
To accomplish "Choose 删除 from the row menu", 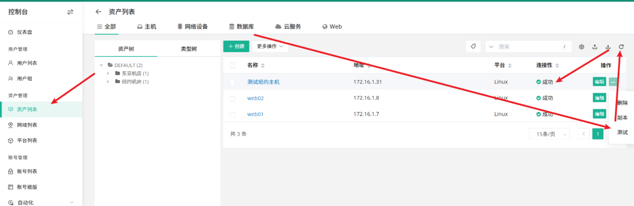I will click(623, 103).
